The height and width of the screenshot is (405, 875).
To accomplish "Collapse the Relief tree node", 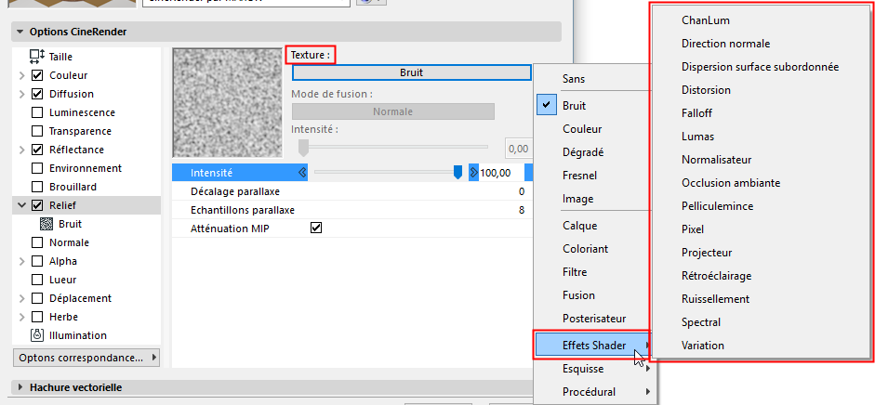I will click(x=22, y=205).
